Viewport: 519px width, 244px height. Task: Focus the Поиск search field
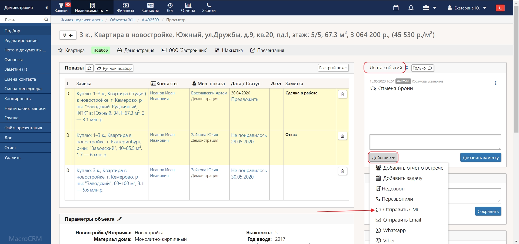tap(23, 19)
